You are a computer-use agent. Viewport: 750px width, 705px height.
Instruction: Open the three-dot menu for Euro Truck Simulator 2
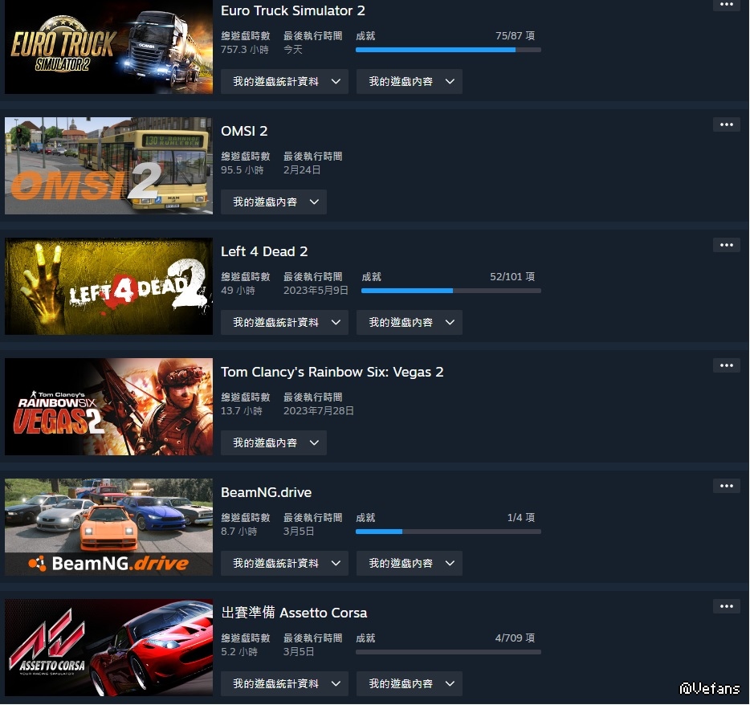tap(726, 5)
